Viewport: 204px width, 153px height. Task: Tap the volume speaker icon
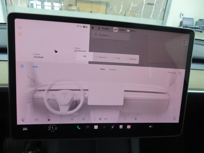coord(150,127)
